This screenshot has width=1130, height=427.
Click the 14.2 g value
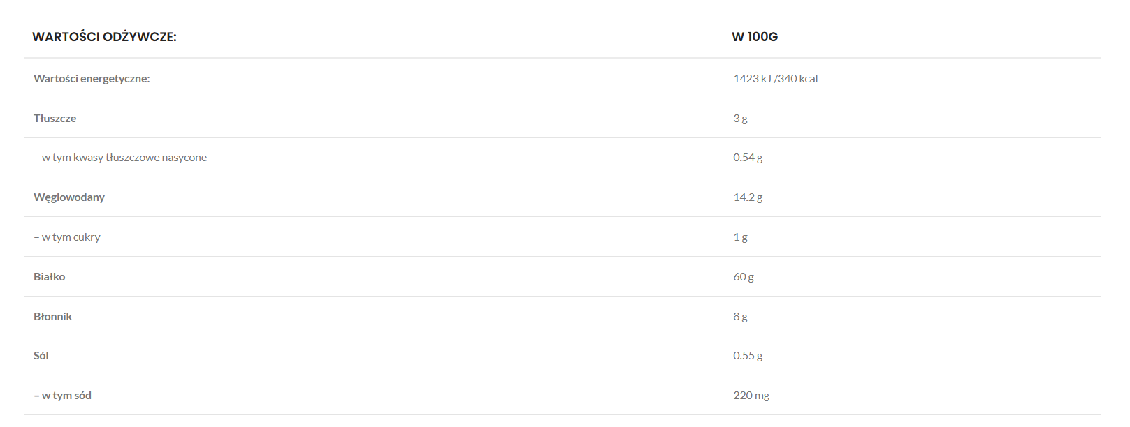pos(748,197)
